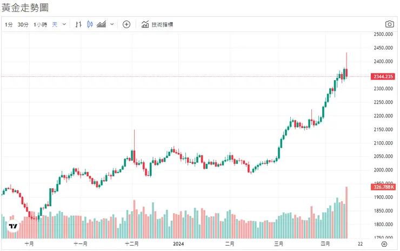Screen dimensions: 400x251
Task: Click the 2024 time axis label
Action: 179,244
